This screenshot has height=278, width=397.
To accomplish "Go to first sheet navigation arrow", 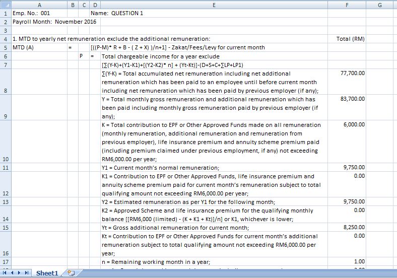I will point(5,272).
